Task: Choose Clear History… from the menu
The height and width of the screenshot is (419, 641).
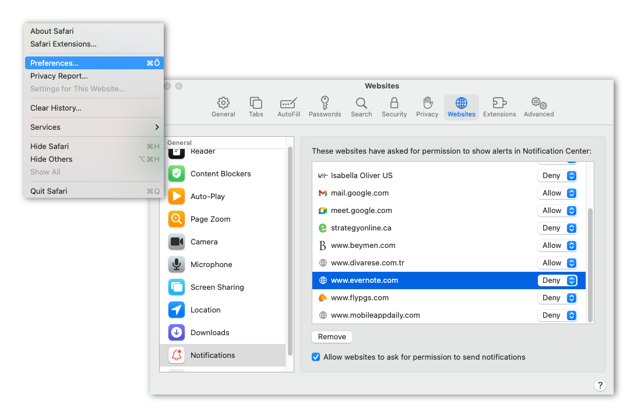Action: pos(56,108)
